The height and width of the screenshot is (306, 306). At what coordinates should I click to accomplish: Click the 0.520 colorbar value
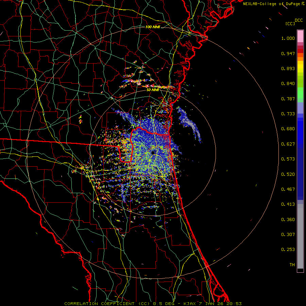(x=288, y=174)
